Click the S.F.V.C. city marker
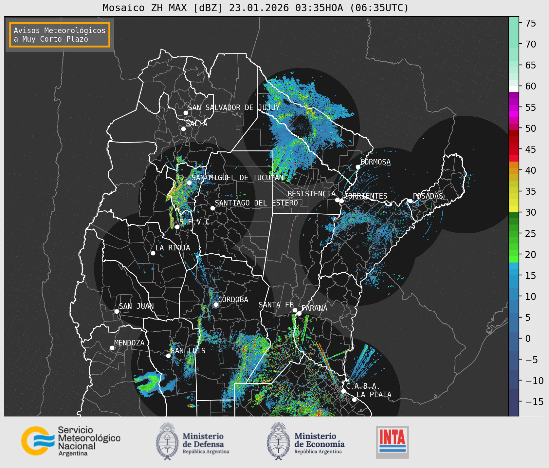Screen dimensions: 549x468 point(177,227)
